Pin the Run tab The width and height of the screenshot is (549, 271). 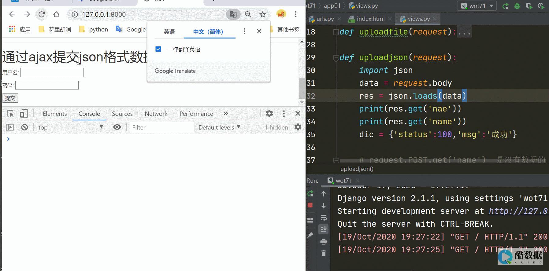coord(310,235)
